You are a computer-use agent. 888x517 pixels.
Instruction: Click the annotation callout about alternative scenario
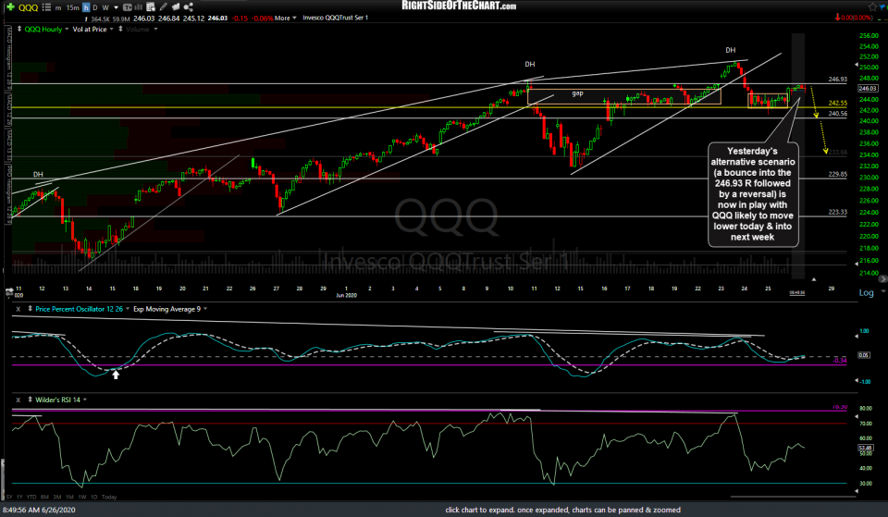click(x=753, y=194)
